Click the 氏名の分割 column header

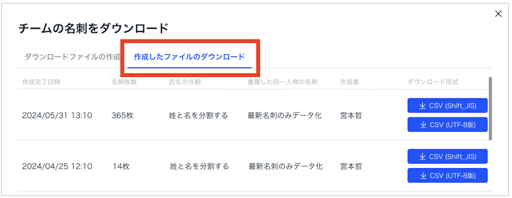pos(185,82)
